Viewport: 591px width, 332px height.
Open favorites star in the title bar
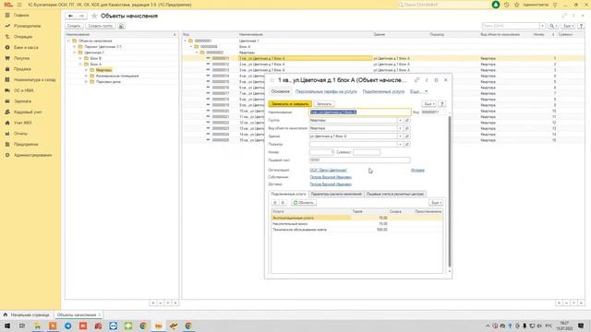(x=517, y=5)
